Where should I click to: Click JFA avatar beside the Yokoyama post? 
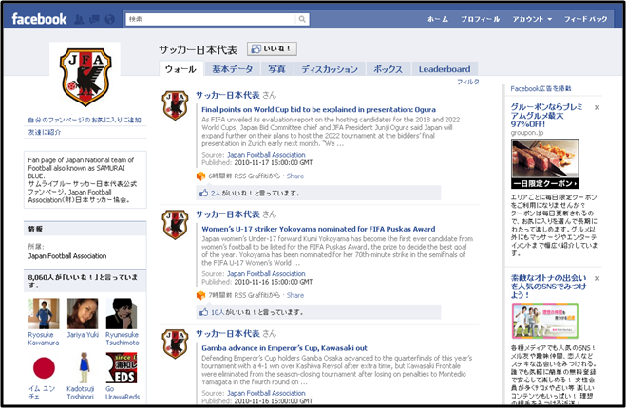(175, 225)
